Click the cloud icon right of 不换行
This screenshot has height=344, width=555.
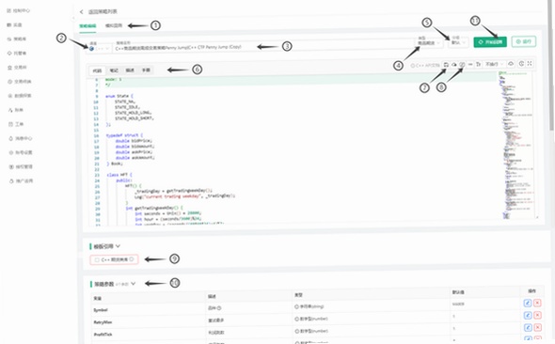coord(511,64)
